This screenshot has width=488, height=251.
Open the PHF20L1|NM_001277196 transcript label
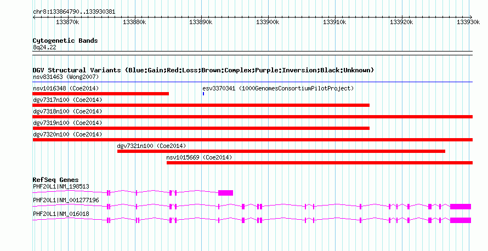pos(66,200)
